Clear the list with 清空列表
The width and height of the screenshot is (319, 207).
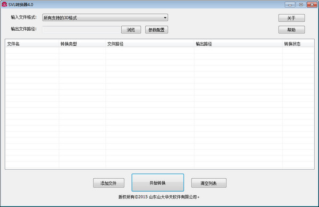(209, 183)
